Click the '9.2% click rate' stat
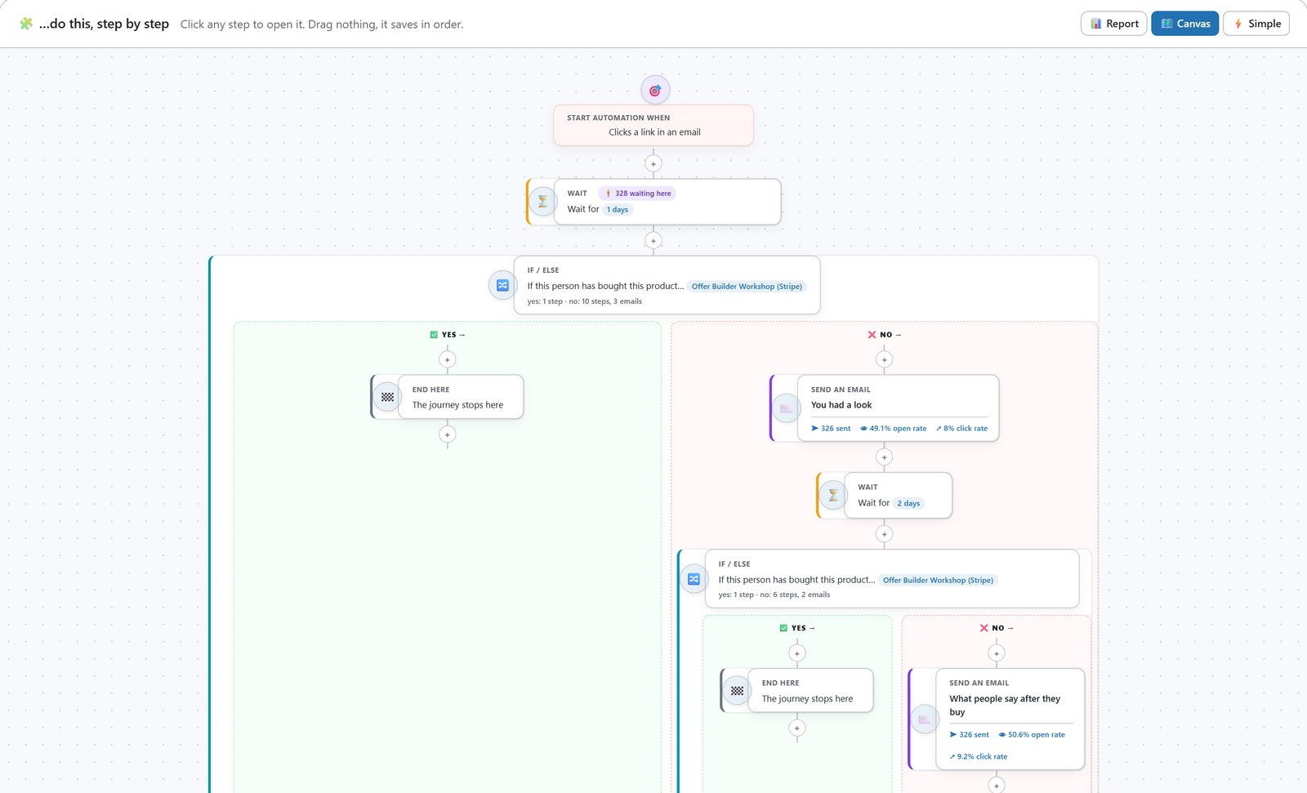 (x=979, y=757)
